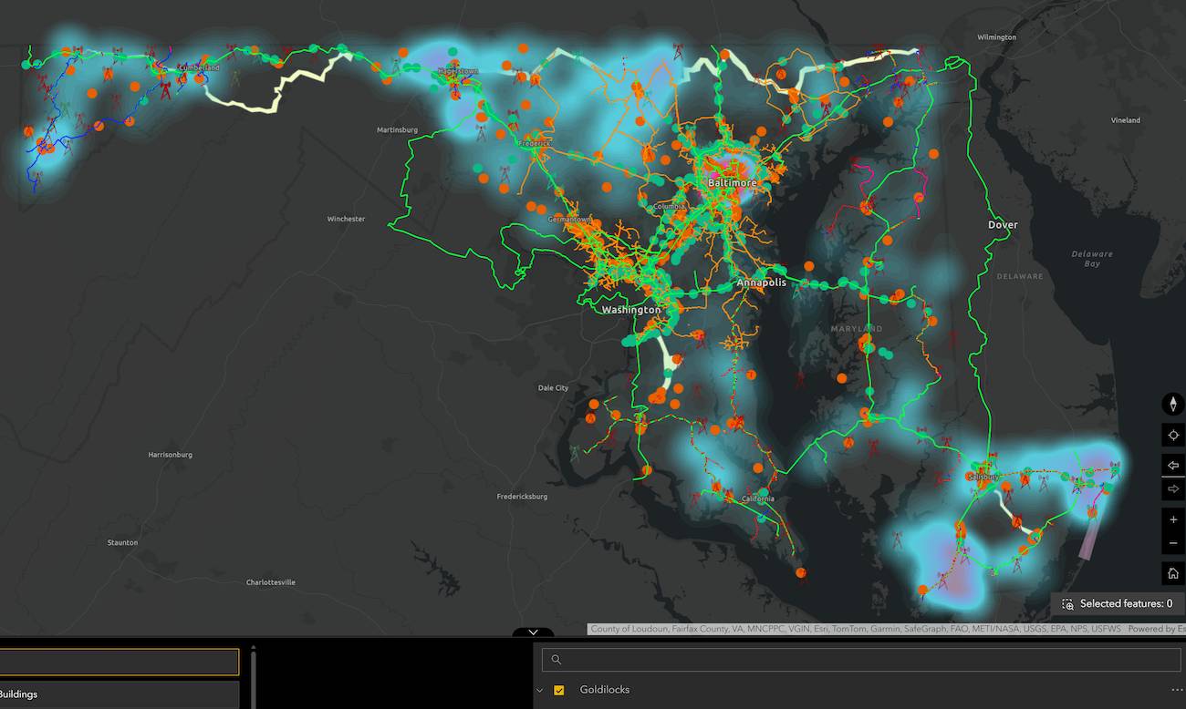Click the Selected features: 0 indicator
1186x709 pixels.
pos(1120,603)
